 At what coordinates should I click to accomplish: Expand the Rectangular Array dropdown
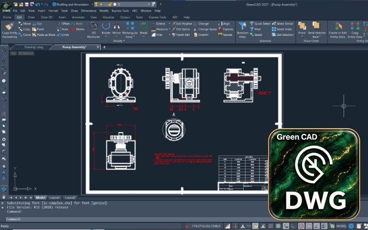click(133, 37)
